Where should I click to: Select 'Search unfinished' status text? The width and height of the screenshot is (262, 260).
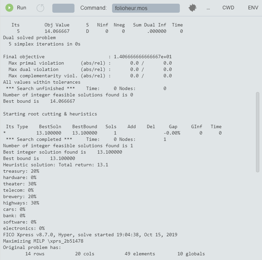pyautogui.click(x=40, y=88)
